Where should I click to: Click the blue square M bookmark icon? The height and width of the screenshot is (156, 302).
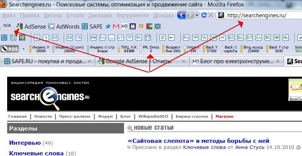tap(133, 27)
